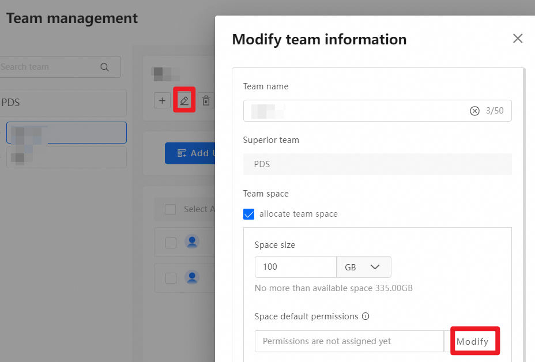Image resolution: width=535 pixels, height=362 pixels.
Task: Click the second user avatar icon
Action: pos(192,278)
